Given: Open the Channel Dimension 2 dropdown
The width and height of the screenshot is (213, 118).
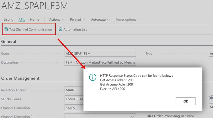Looking at the screenshot, I should (x=133, y=116).
